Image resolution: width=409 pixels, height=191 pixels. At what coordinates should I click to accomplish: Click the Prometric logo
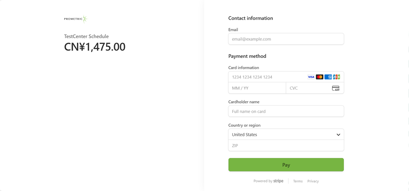tap(76, 19)
